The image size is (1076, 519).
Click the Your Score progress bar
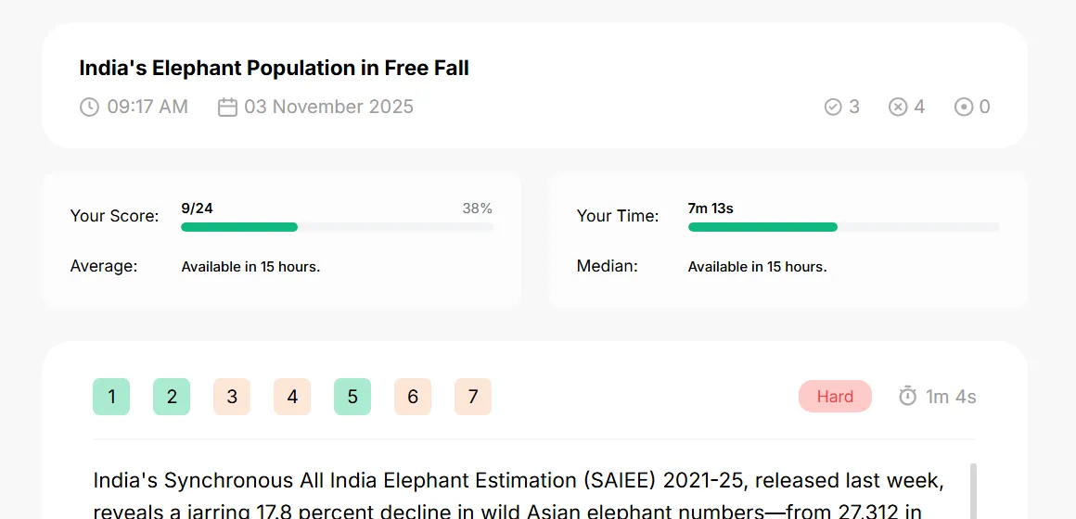(337, 227)
